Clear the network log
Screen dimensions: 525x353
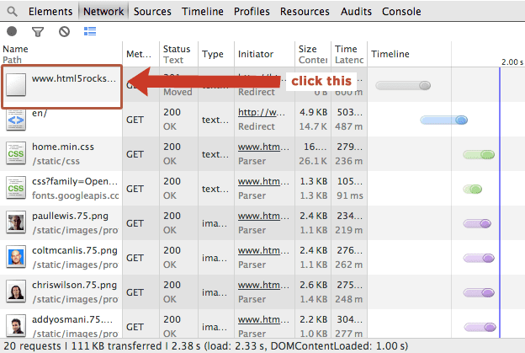(x=64, y=31)
